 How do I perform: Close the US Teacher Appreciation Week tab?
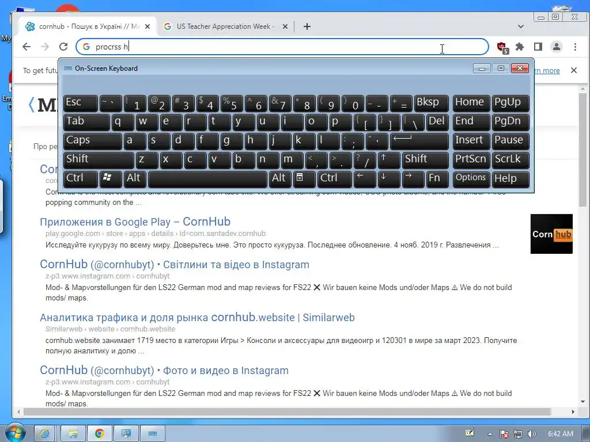click(285, 26)
